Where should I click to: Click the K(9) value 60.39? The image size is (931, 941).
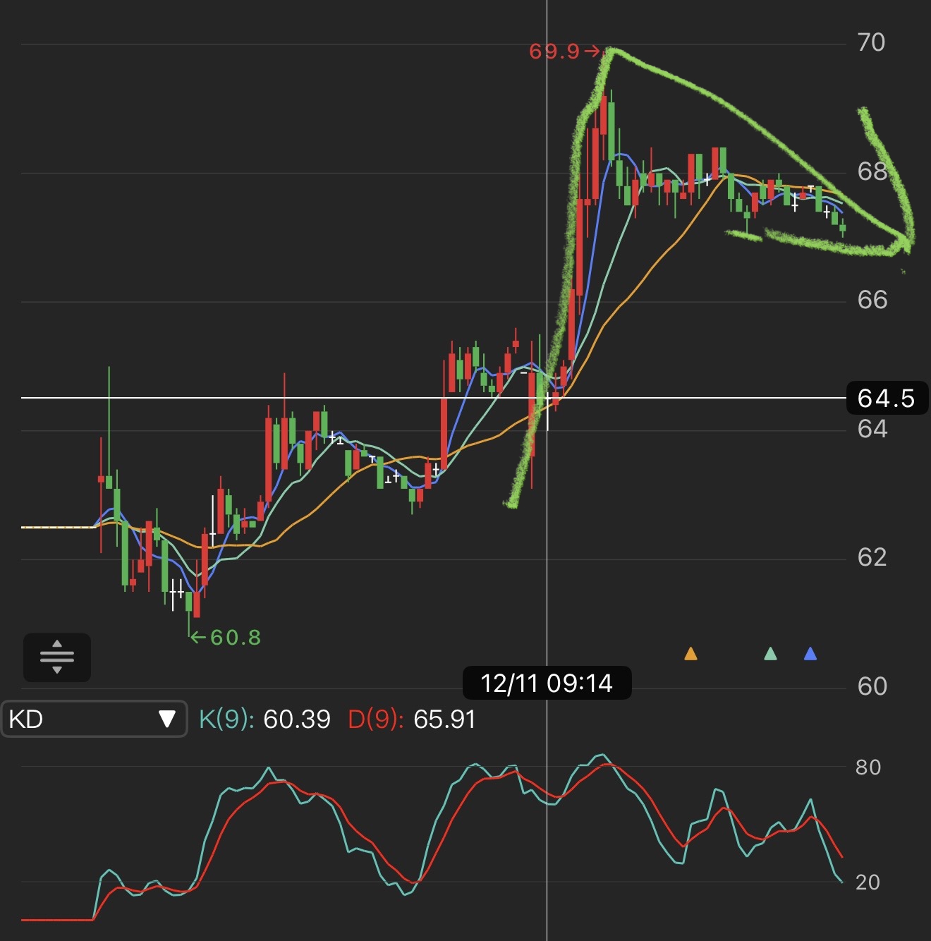pyautogui.click(x=297, y=720)
